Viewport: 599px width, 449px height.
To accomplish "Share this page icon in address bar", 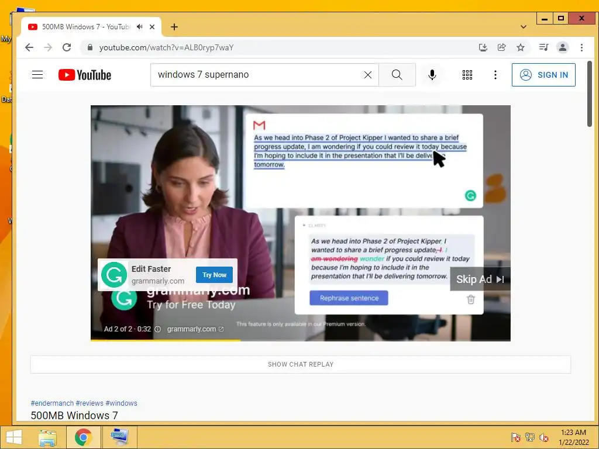I will click(x=501, y=47).
